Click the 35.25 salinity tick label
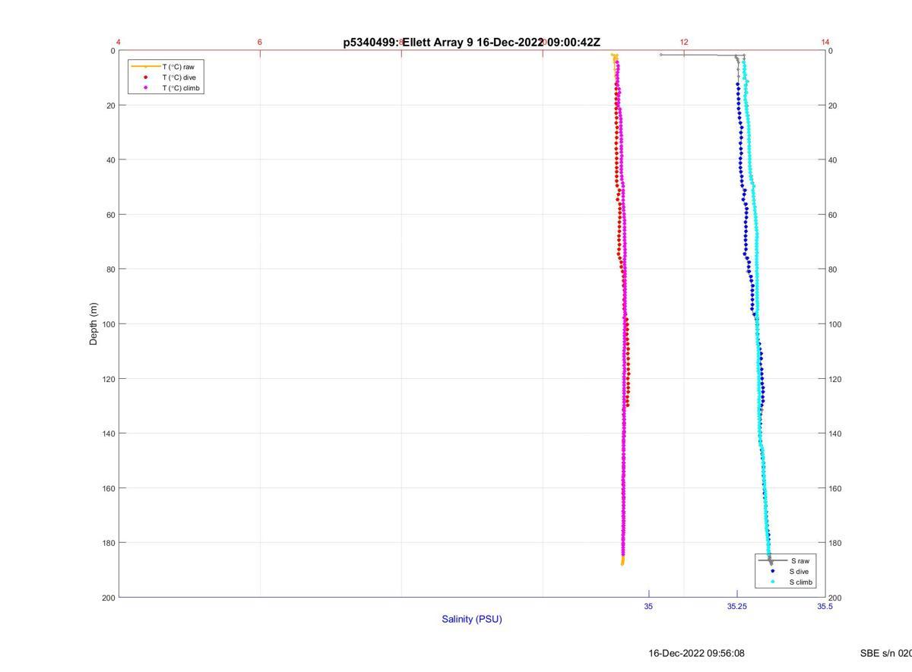Screen dimensions: 912x672 point(736,607)
